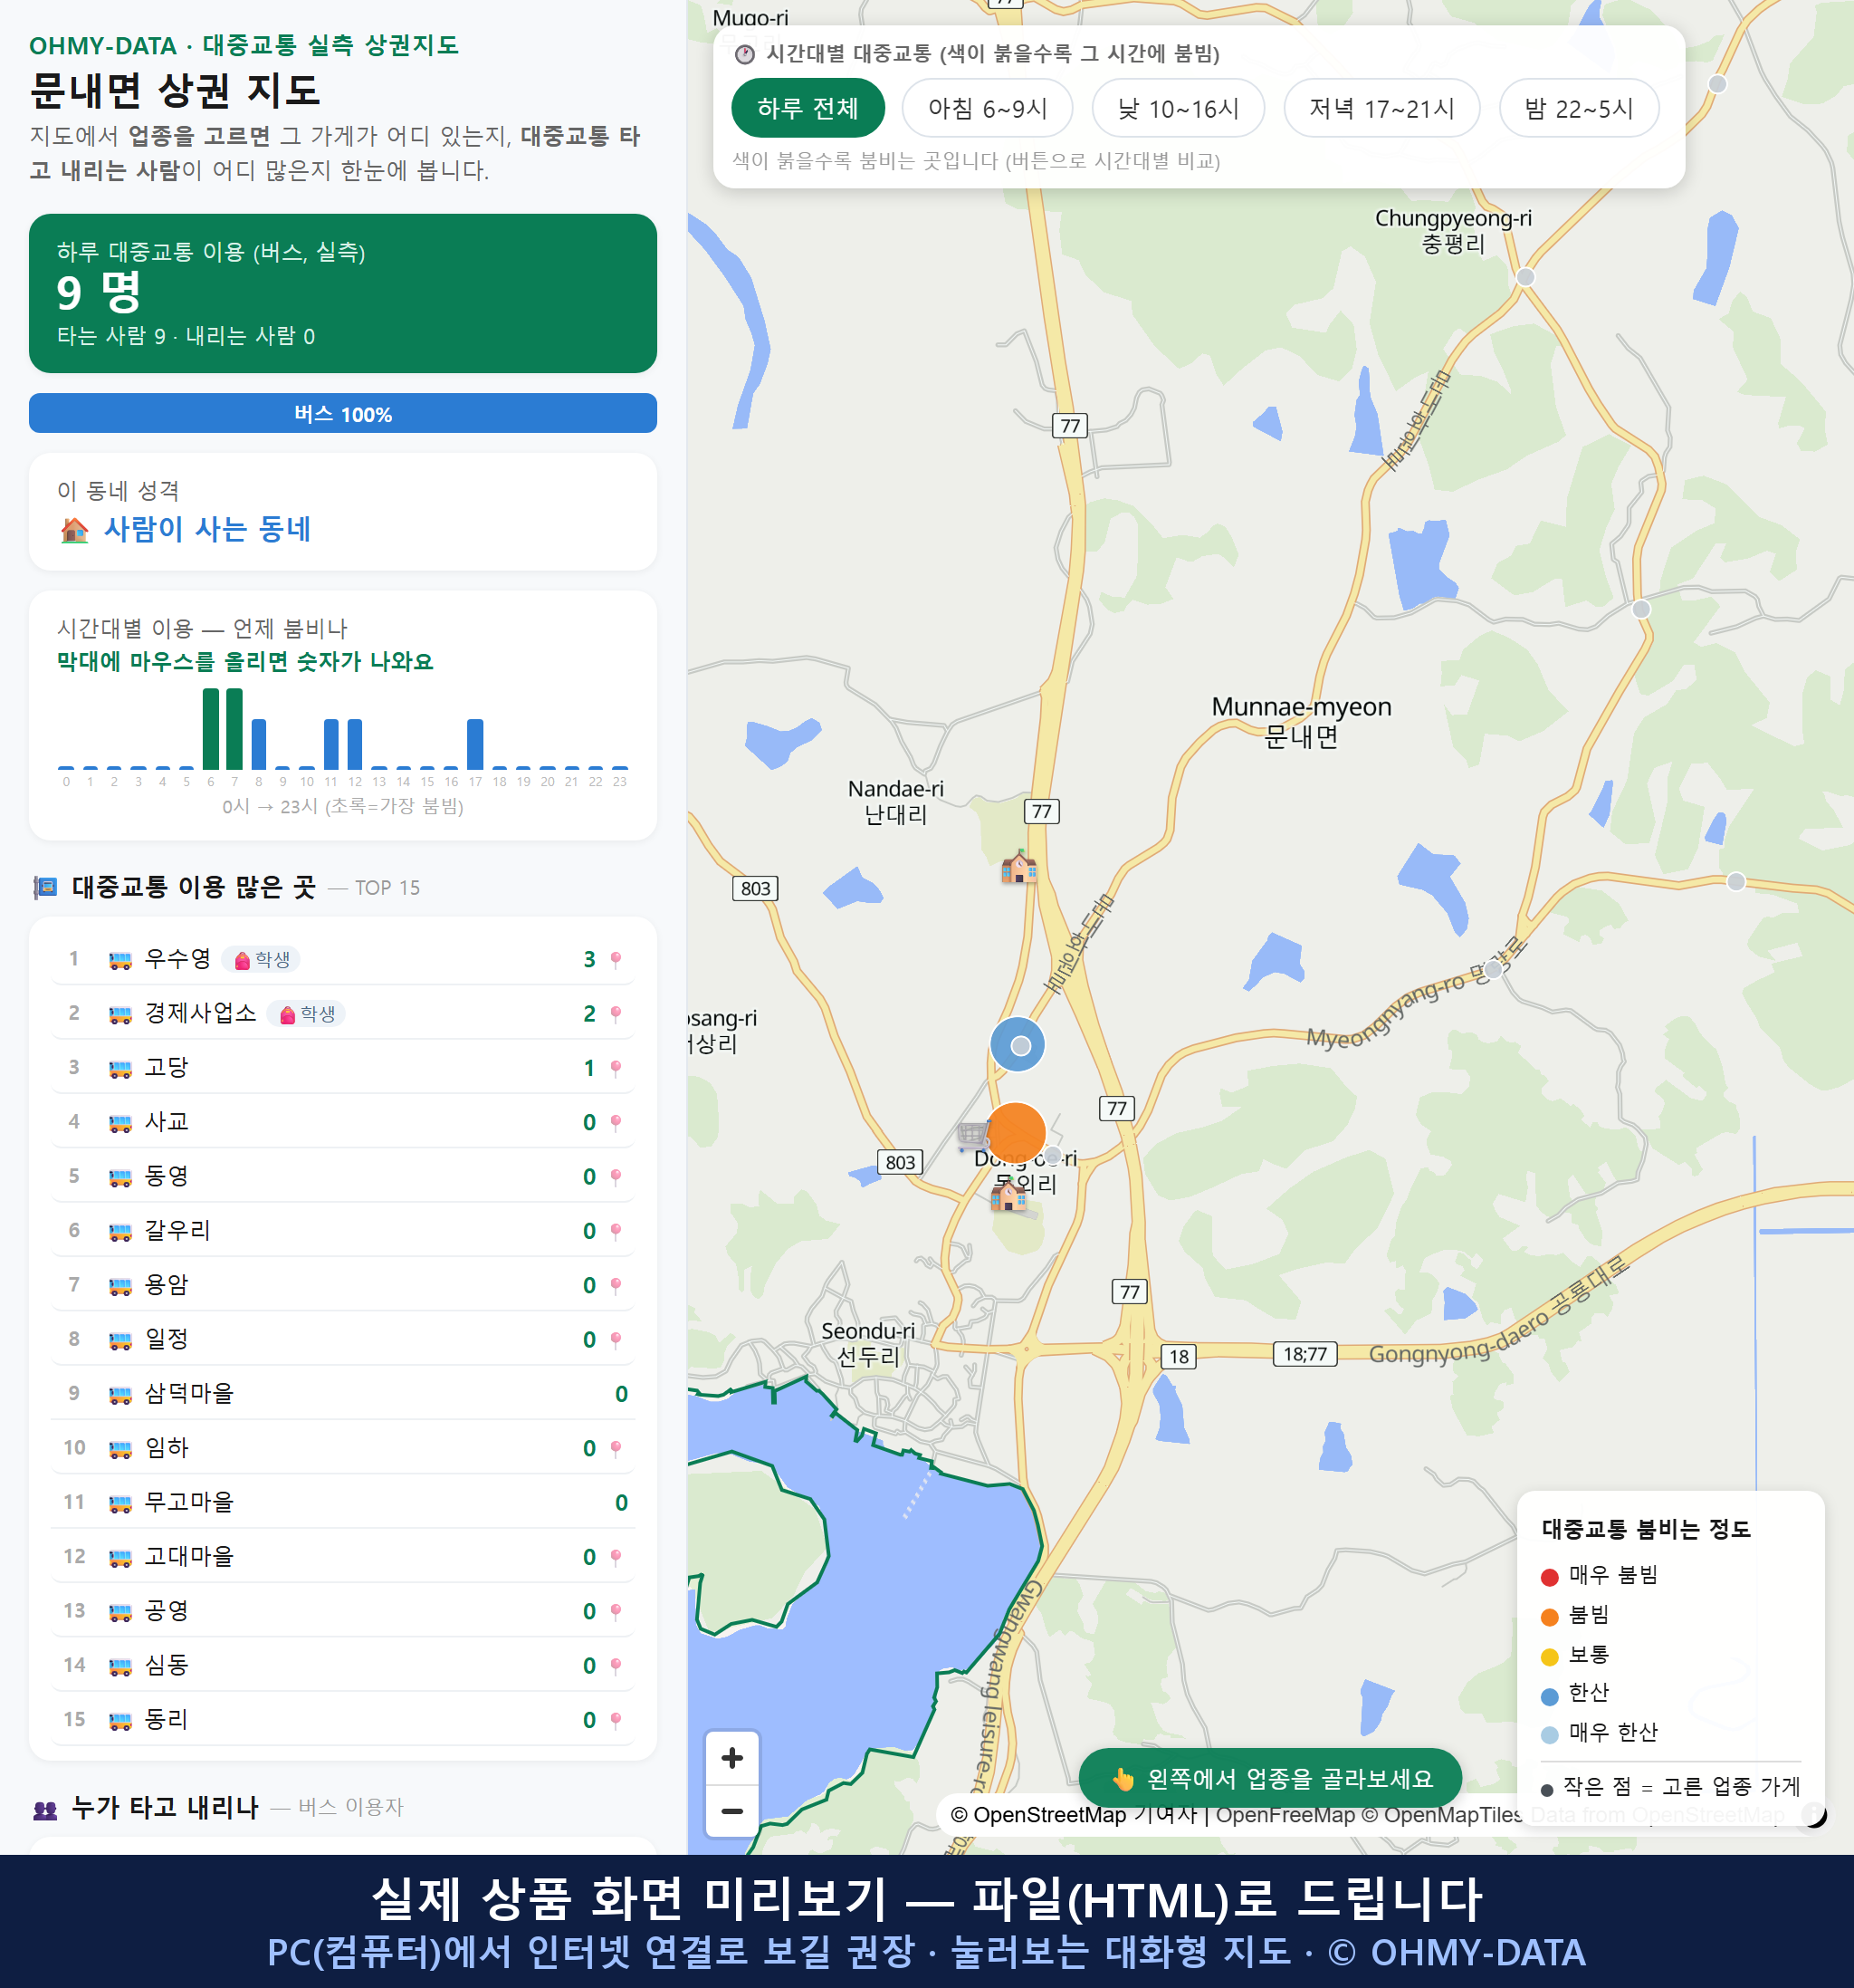1854x1988 pixels.
Task: Click the orange 붐빔 legend dot
Action: click(1549, 1617)
